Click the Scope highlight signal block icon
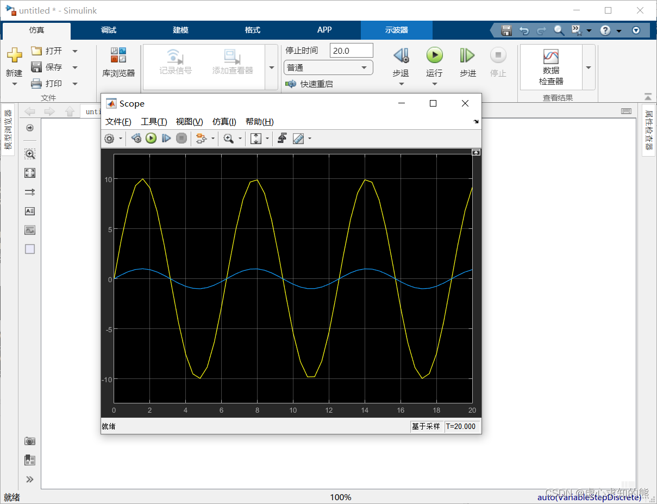This screenshot has width=657, height=504. click(x=202, y=139)
